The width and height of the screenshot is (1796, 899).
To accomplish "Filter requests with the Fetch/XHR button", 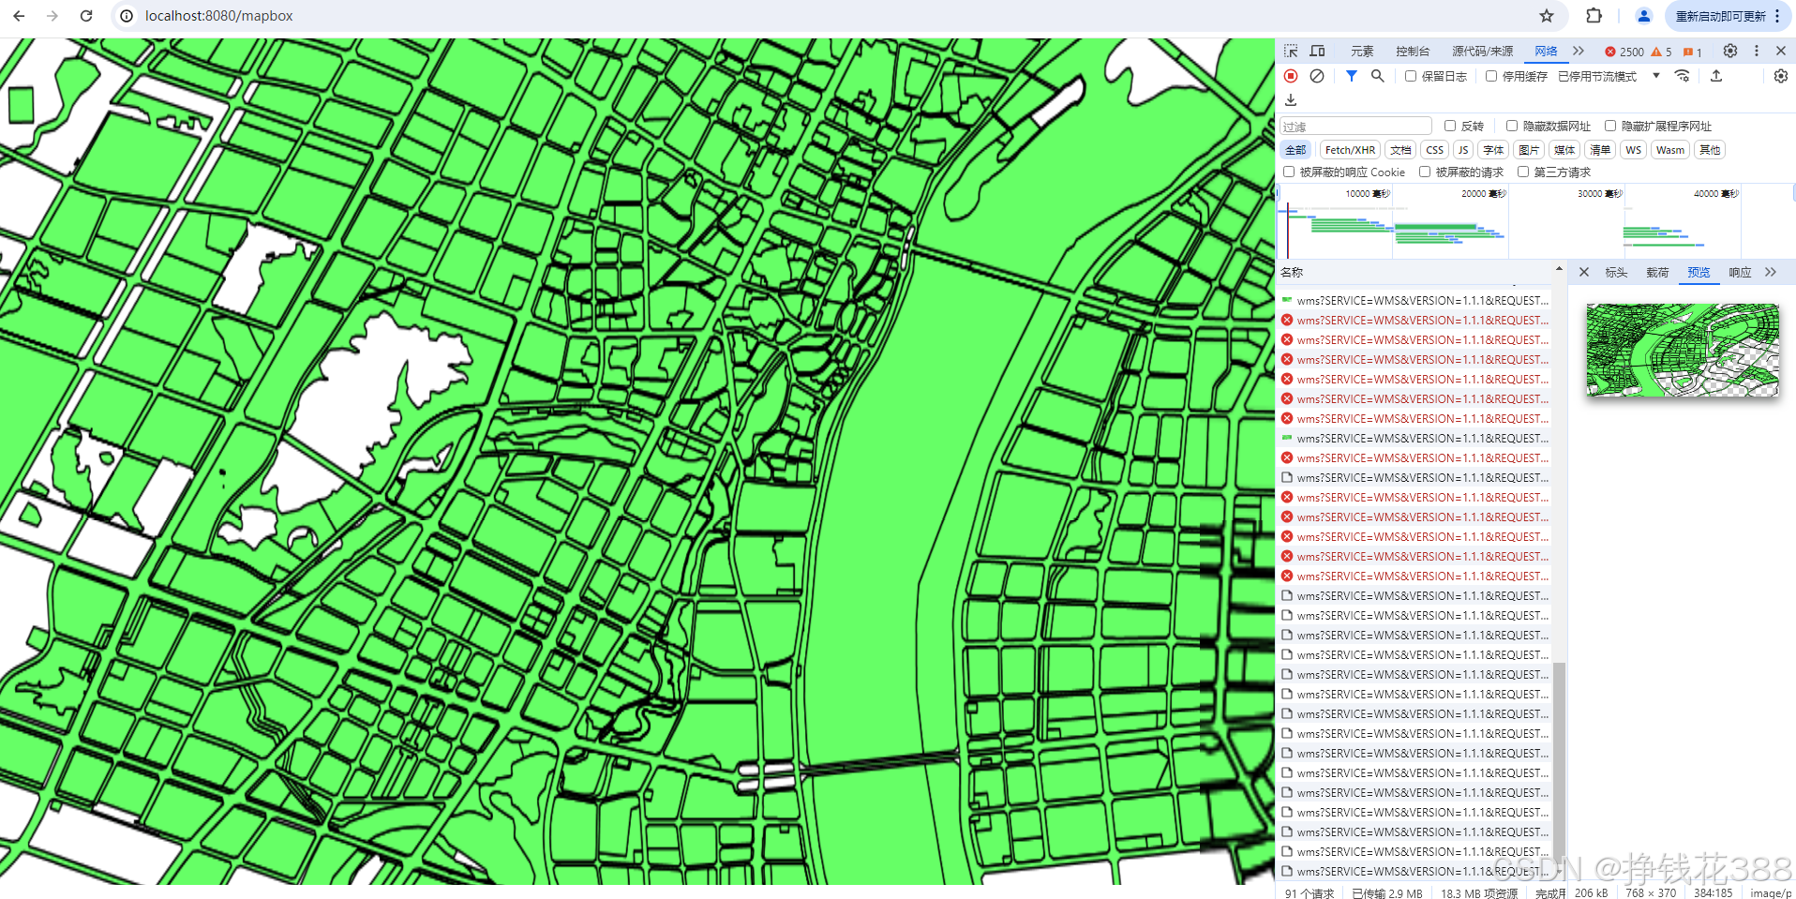I will click(x=1350, y=149).
